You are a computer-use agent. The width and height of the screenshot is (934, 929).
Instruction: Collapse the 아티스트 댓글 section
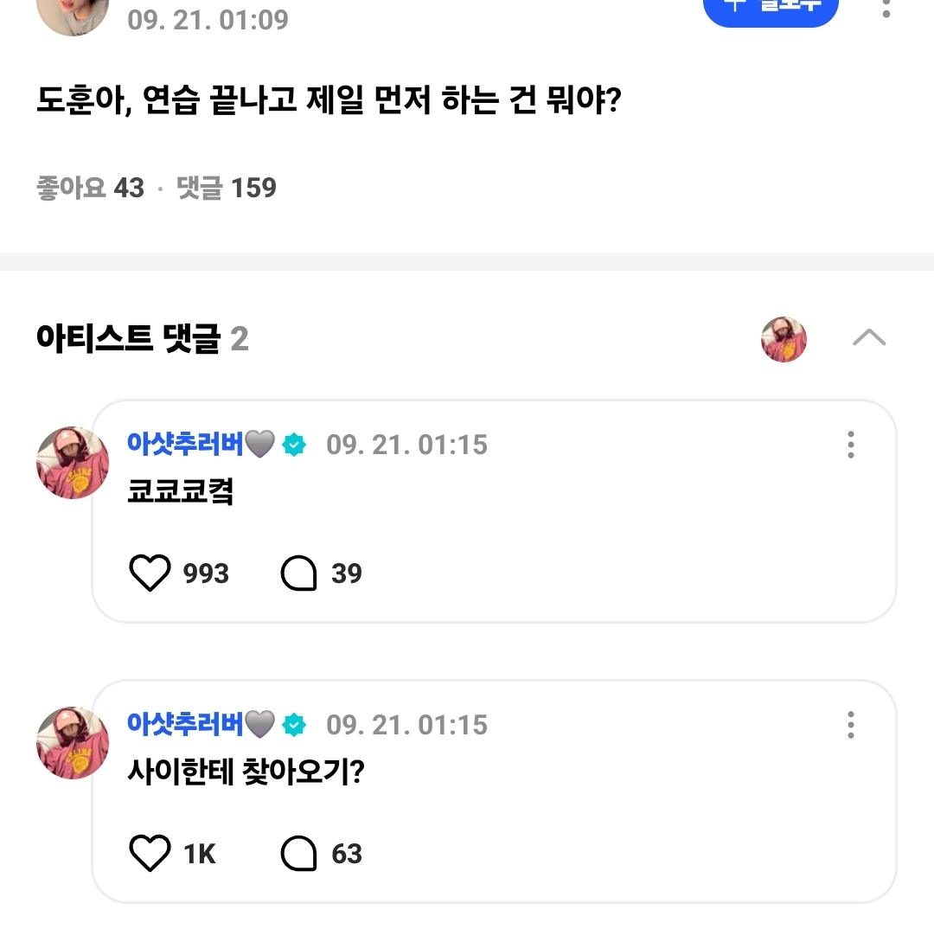coord(869,338)
